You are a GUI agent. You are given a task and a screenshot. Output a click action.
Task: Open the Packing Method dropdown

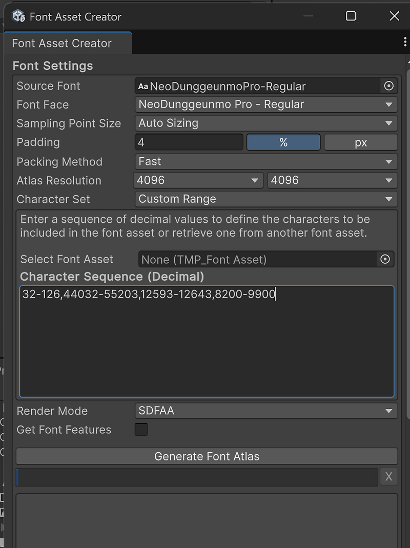click(x=266, y=162)
